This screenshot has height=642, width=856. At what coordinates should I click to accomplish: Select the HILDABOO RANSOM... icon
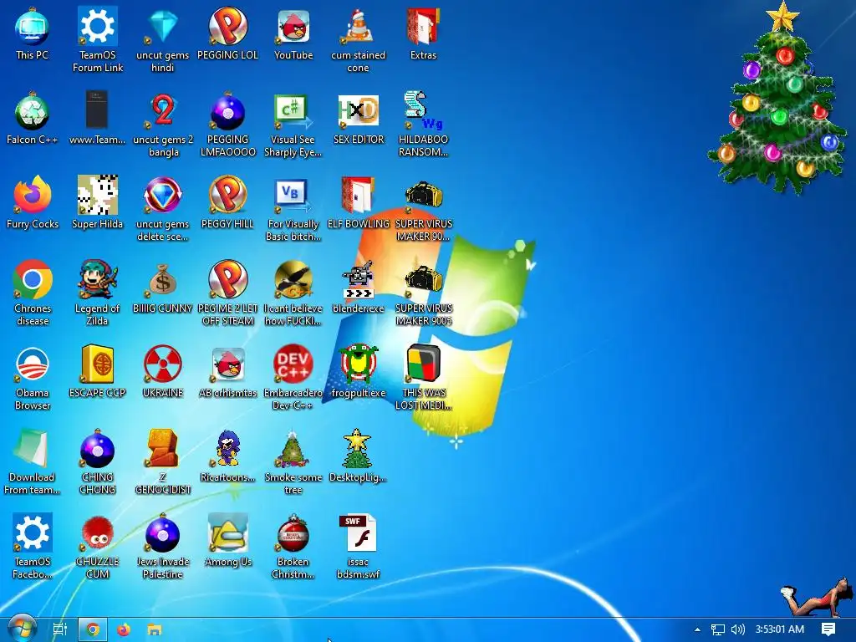point(423,125)
